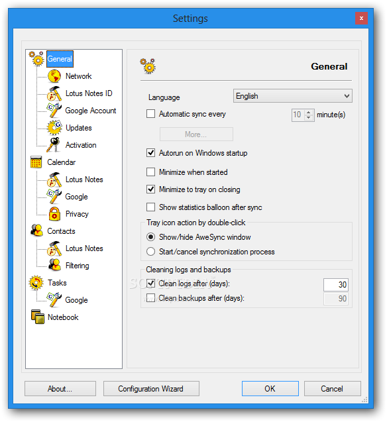This screenshot has height=422, width=387.
Task: Click the Contacts people icon
Action: [36, 231]
